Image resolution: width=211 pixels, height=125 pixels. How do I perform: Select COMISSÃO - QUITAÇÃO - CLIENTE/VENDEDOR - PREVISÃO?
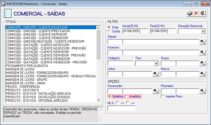(51, 62)
